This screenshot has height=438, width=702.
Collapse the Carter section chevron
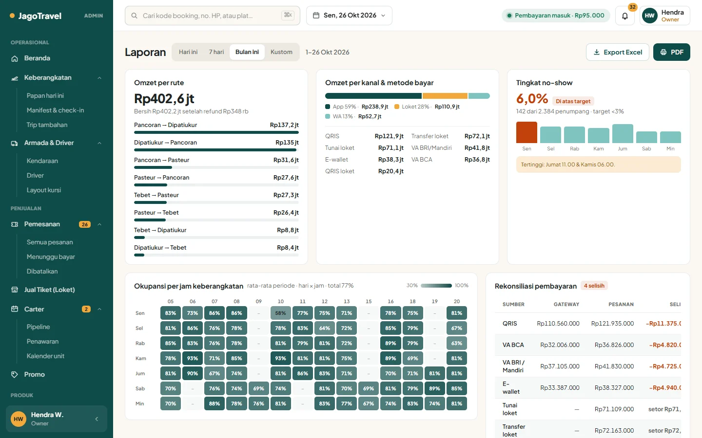[x=99, y=309]
